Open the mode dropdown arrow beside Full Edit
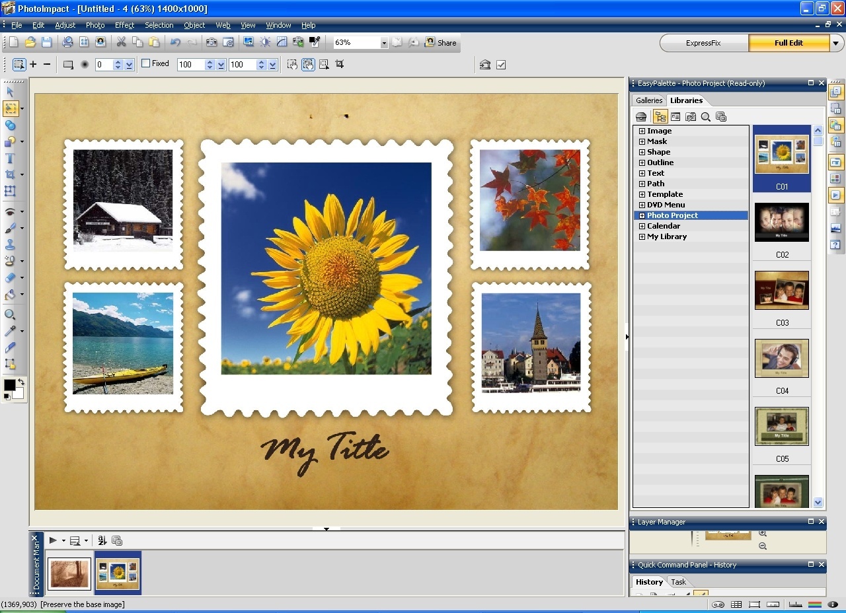 coord(836,43)
